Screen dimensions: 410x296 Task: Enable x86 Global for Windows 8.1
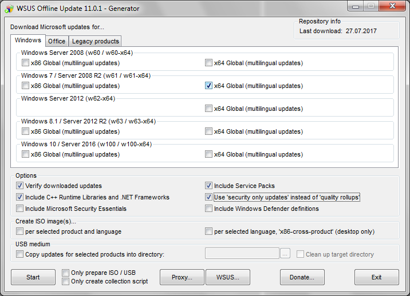point(25,131)
